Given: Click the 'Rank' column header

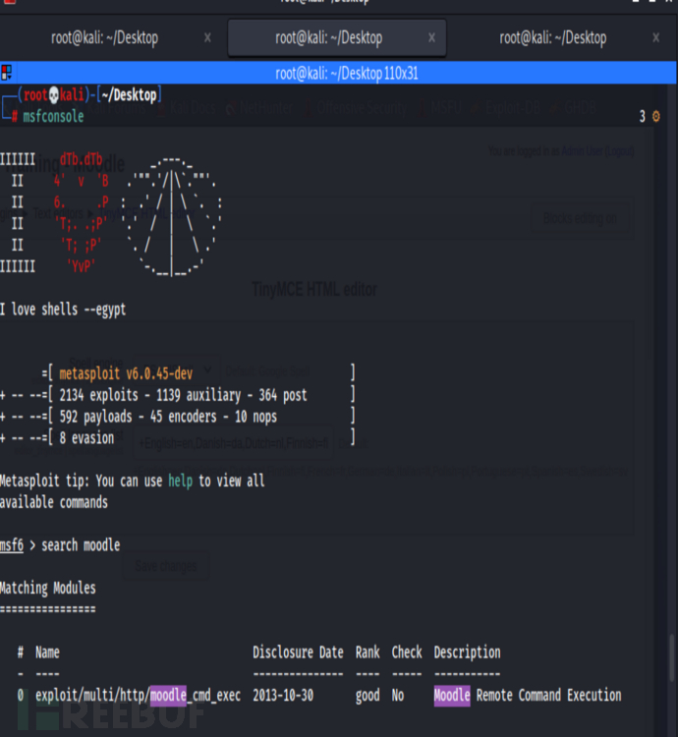Looking at the screenshot, I should pos(367,652).
